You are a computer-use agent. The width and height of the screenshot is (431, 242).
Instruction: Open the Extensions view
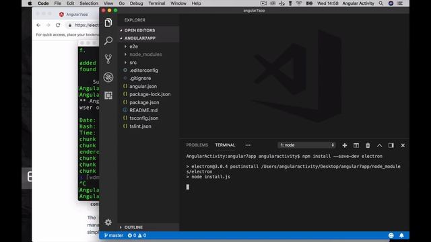point(108,95)
